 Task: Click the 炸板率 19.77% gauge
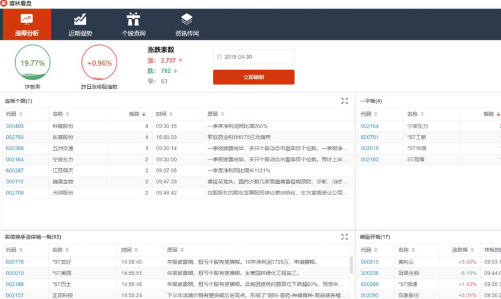coord(33,63)
